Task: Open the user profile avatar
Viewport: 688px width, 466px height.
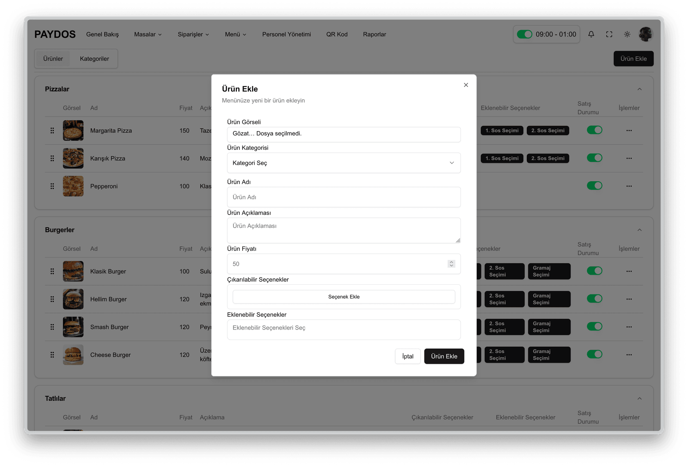Action: click(646, 34)
